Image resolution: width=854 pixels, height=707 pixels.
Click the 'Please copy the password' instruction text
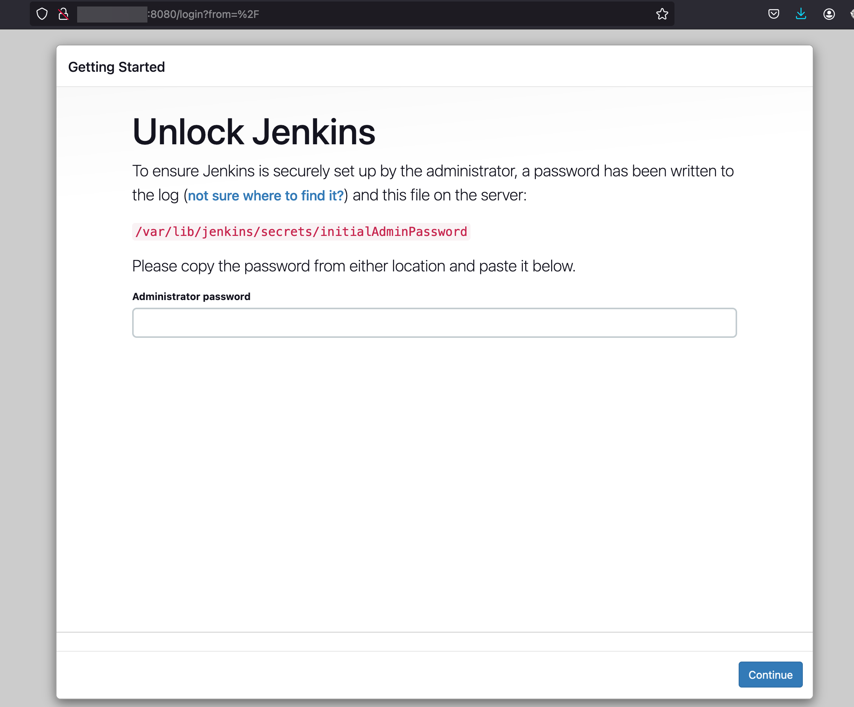(x=353, y=266)
